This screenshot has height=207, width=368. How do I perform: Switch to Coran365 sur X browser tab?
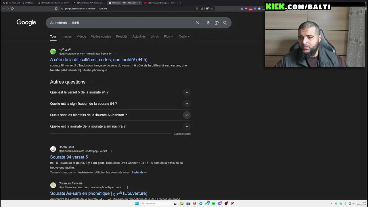pos(89,3)
